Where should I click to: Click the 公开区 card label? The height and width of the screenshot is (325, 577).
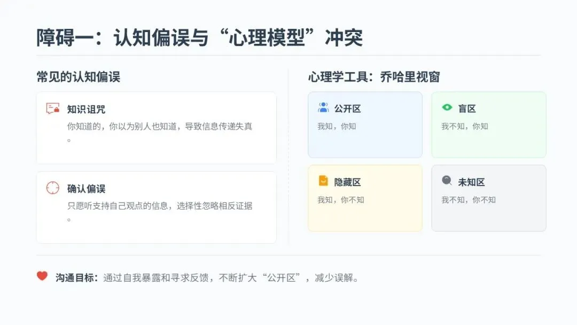pyautogui.click(x=348, y=109)
